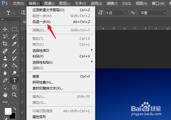Open the 选择(S) menu
Image resolution: width=171 pixels, height=120 pixels.
click(96, 4)
